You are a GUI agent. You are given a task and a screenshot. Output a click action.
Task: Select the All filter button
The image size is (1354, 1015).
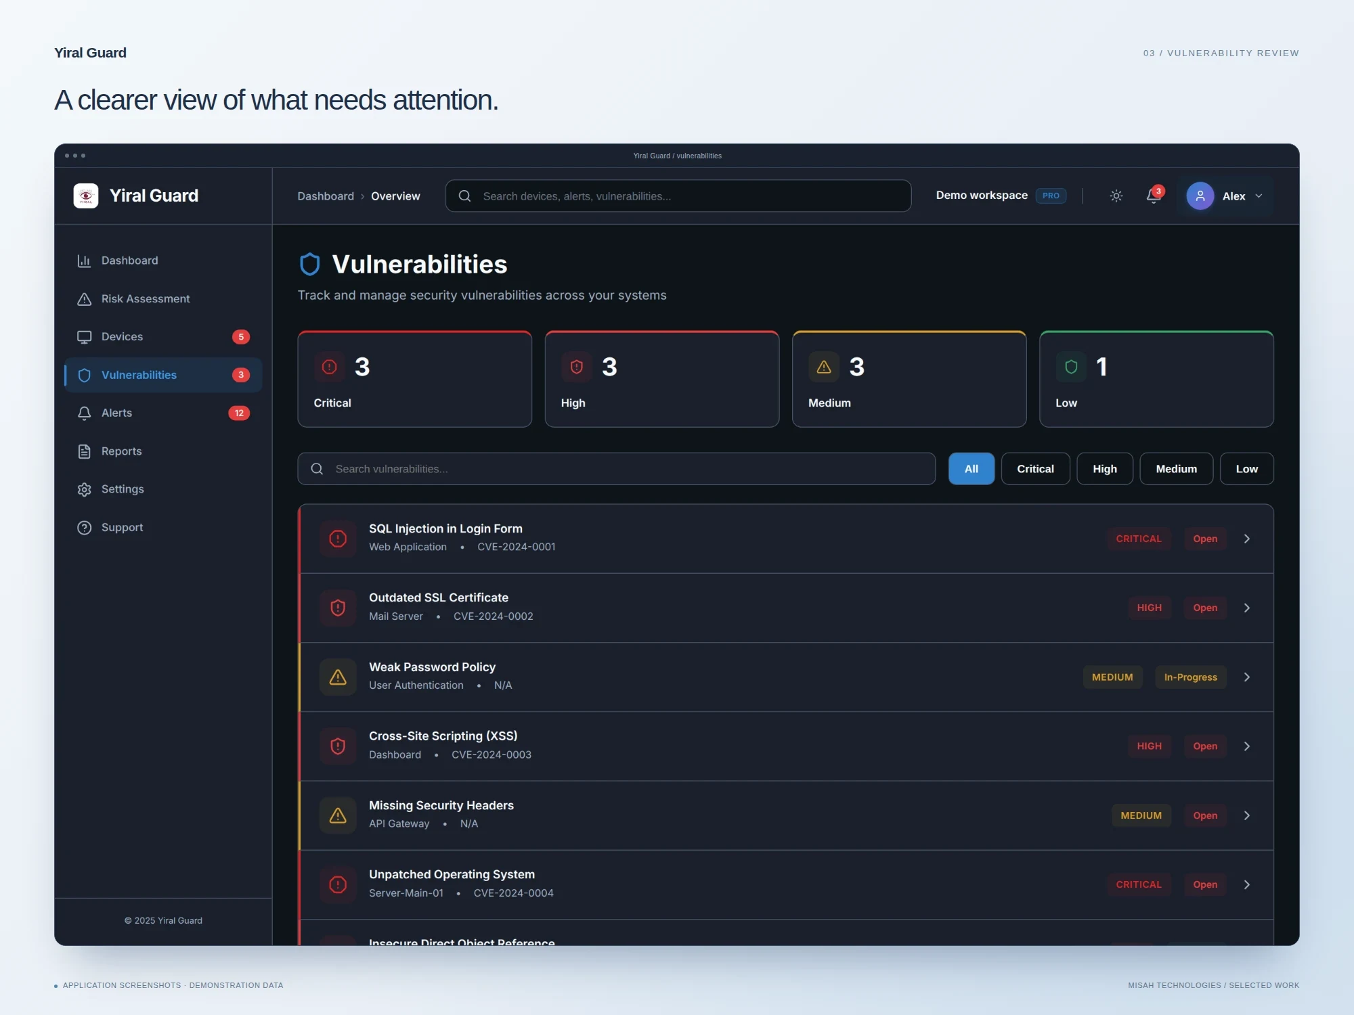click(971, 469)
